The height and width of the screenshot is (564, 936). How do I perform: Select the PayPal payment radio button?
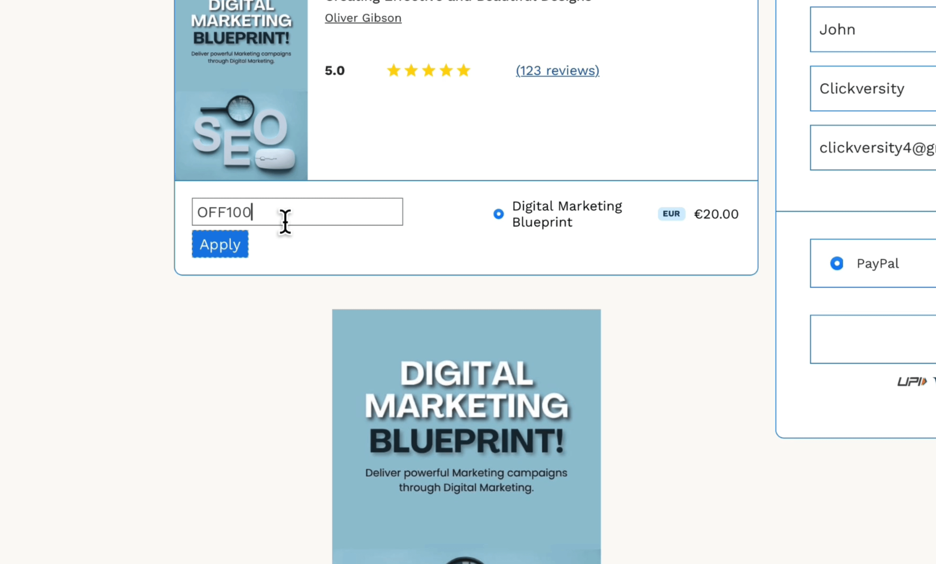(x=837, y=263)
